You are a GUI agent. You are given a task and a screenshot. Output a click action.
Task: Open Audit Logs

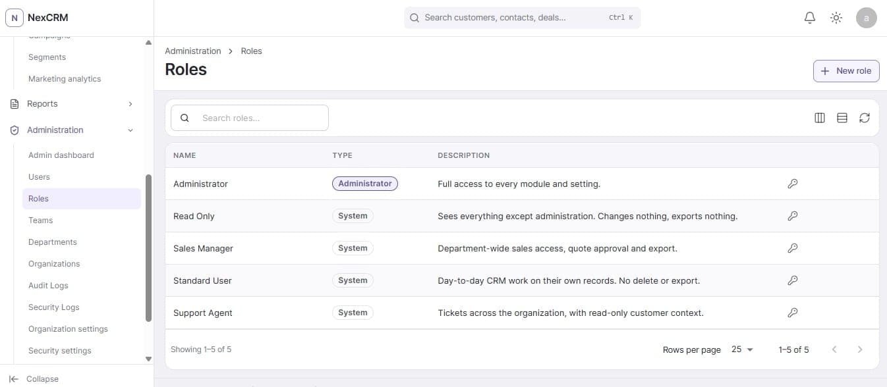[x=48, y=286]
